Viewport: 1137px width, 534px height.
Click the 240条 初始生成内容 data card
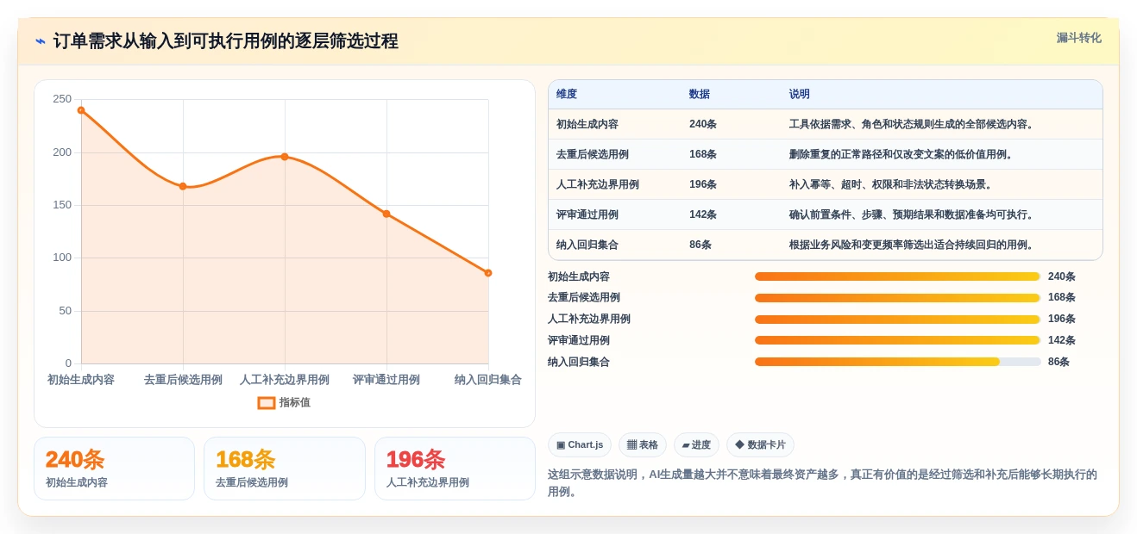tap(114, 469)
